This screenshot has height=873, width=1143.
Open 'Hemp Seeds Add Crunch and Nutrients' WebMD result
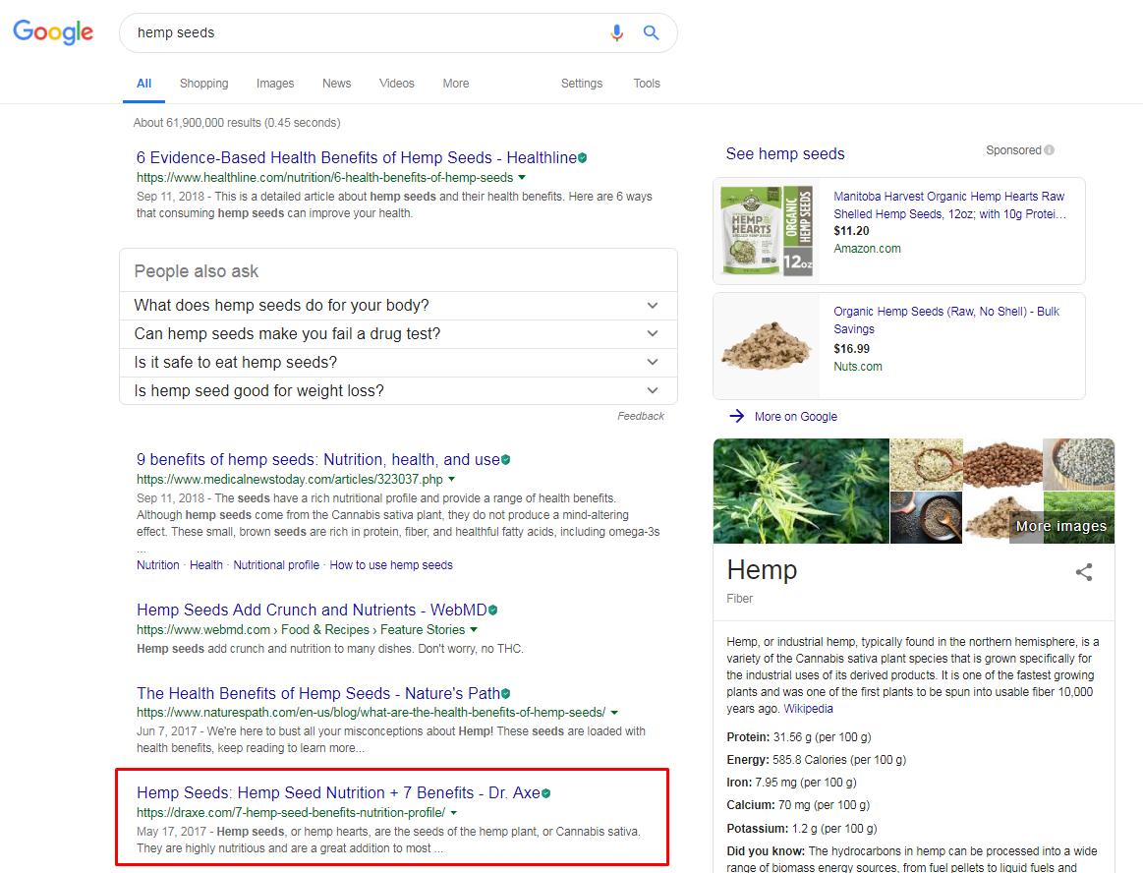(312, 610)
